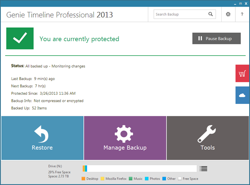The width and height of the screenshot is (250, 185).
Task: Open help via question mark icon
Action: [x=242, y=14]
